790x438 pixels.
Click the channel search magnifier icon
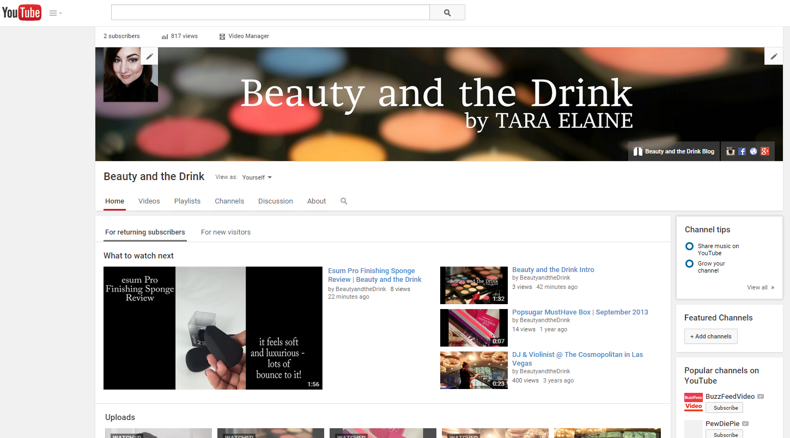[x=344, y=201]
